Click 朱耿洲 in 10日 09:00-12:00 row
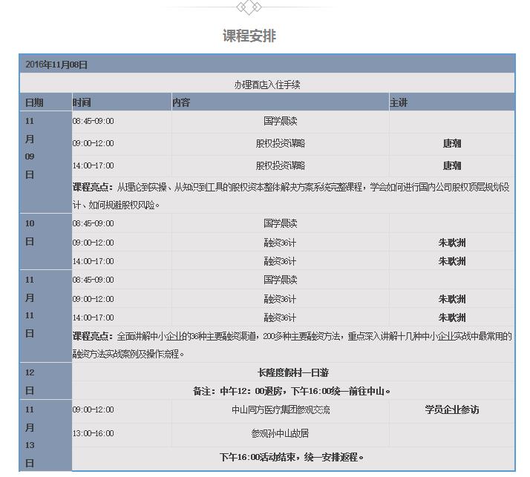This screenshot has width=530, height=477. 452,243
